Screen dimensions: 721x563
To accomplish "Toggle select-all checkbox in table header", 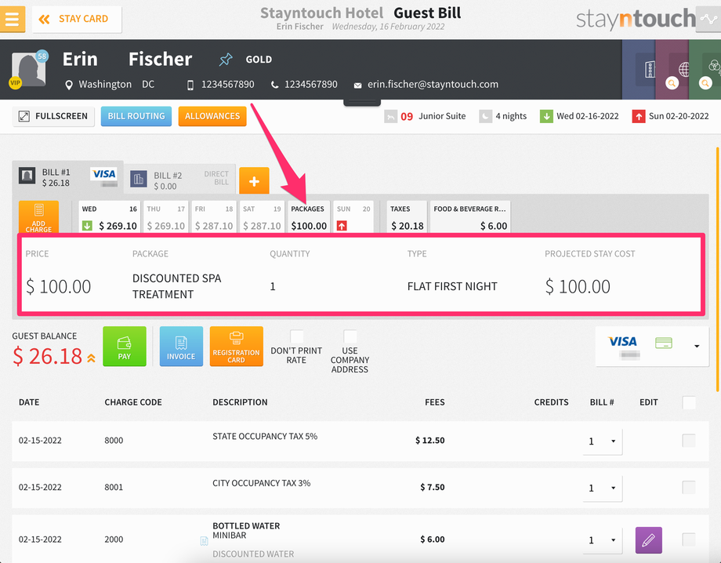I will [689, 402].
